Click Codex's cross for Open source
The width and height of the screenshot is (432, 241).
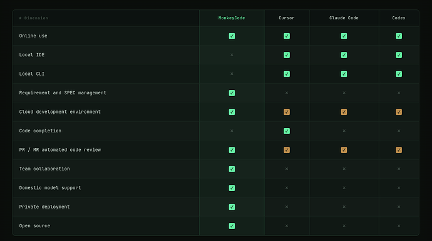(399, 225)
